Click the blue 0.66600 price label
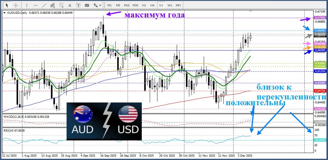The width and height of the screenshot is (328, 160). coord(320,31)
